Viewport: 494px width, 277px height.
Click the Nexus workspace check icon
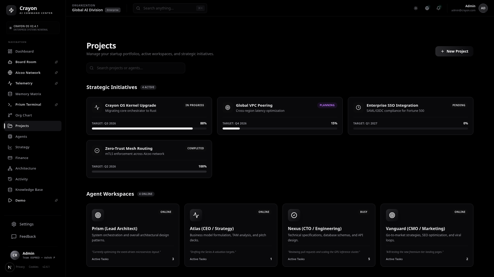(x=294, y=215)
